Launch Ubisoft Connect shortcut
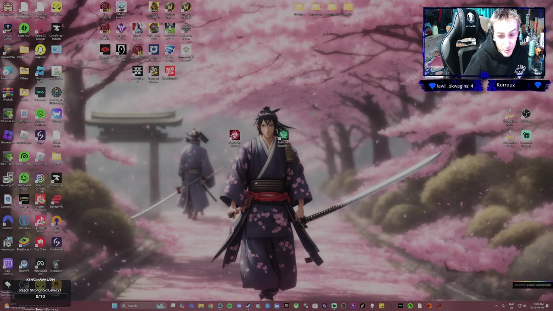This screenshot has width=553, height=311. 40,181
